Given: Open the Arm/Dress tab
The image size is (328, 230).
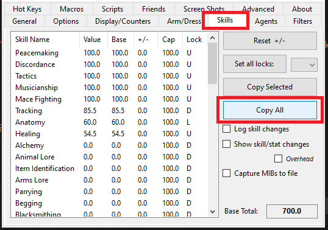Looking at the screenshot, I should click(x=184, y=21).
